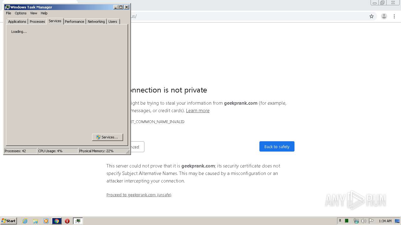
Task: Select the Services tab
Action: (55, 21)
